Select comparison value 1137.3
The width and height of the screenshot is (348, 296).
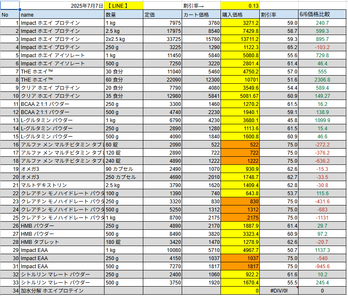[322, 250]
